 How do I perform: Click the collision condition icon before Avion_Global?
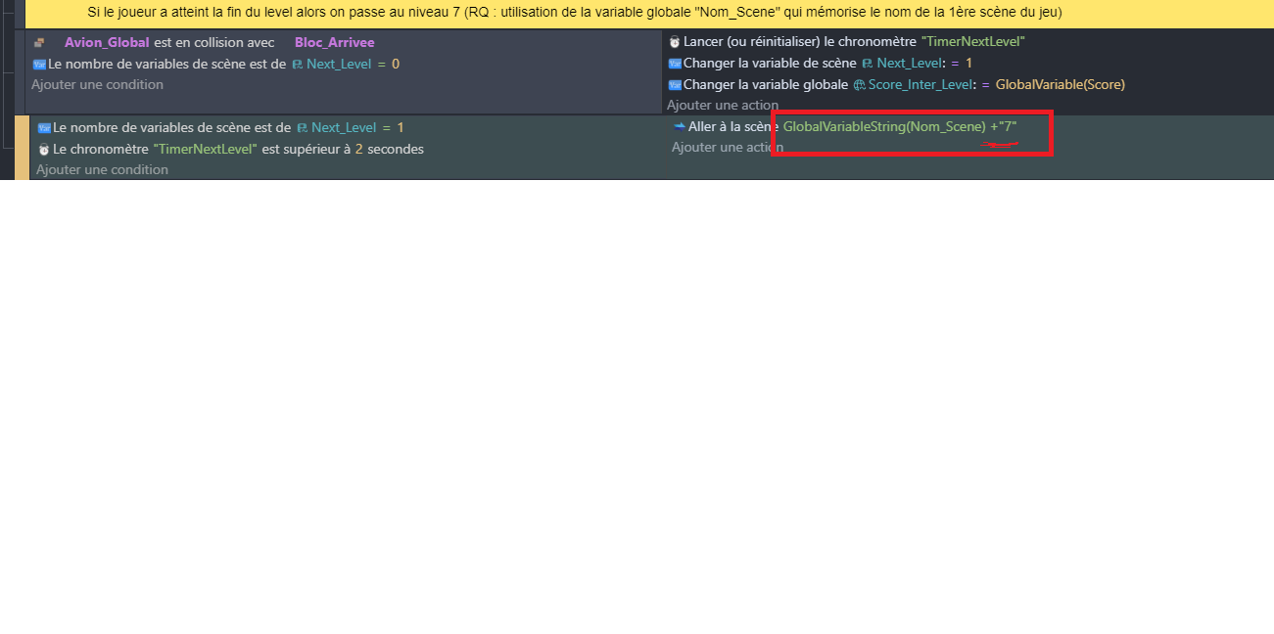pyautogui.click(x=37, y=42)
